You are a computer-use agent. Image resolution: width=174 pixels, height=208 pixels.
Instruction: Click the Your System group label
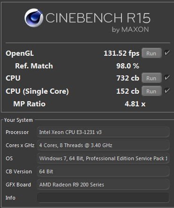18,120
